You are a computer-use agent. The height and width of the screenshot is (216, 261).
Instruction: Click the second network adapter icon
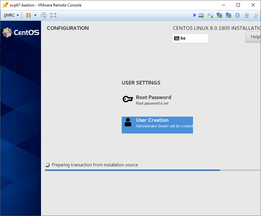228,16
